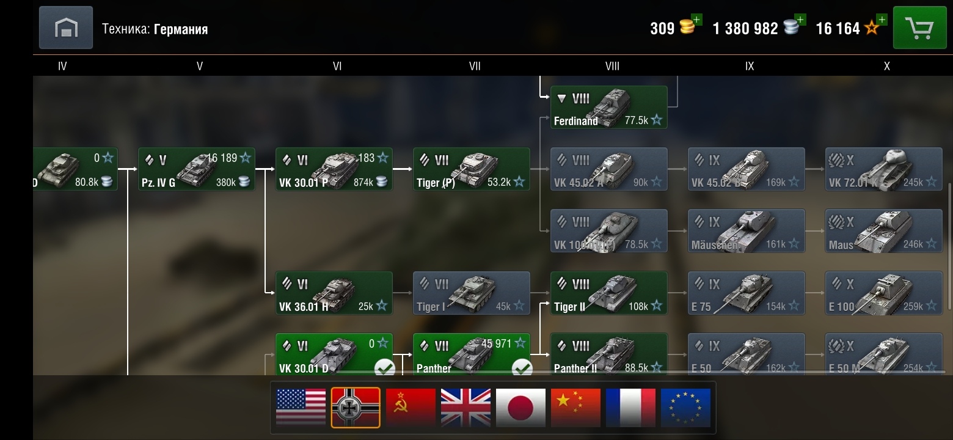Image resolution: width=953 pixels, height=440 pixels.
Task: Select the USA flag nation
Action: coord(301,407)
